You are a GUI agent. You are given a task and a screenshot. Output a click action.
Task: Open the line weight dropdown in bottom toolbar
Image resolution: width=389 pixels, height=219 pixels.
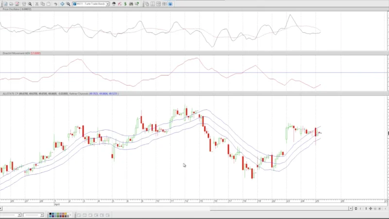[x=42, y=215]
